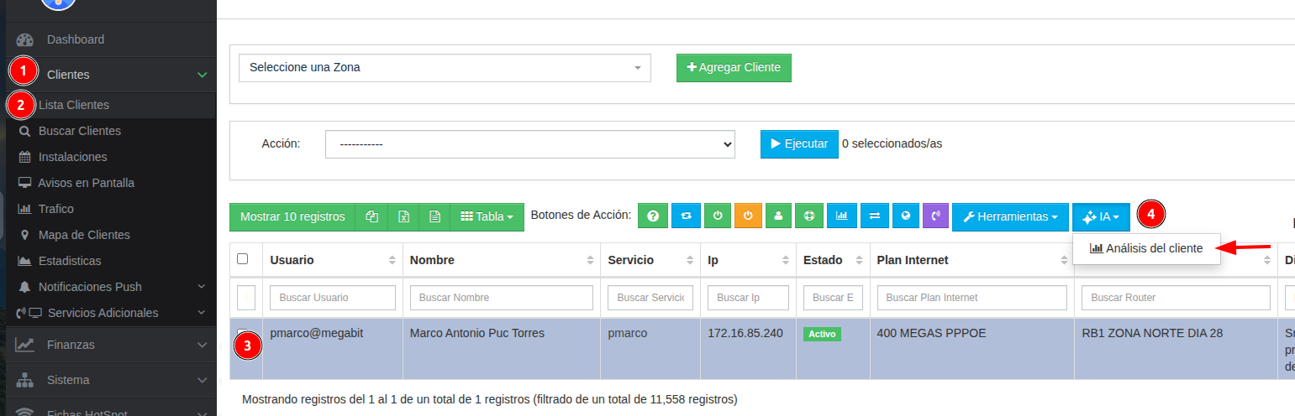
Task: Click the blue globe action button
Action: pos(905,216)
